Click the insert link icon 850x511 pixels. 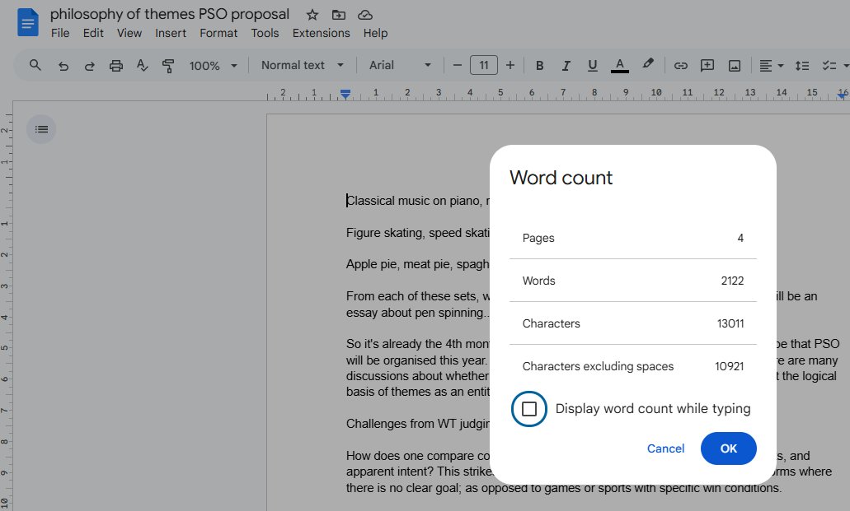[x=681, y=66]
